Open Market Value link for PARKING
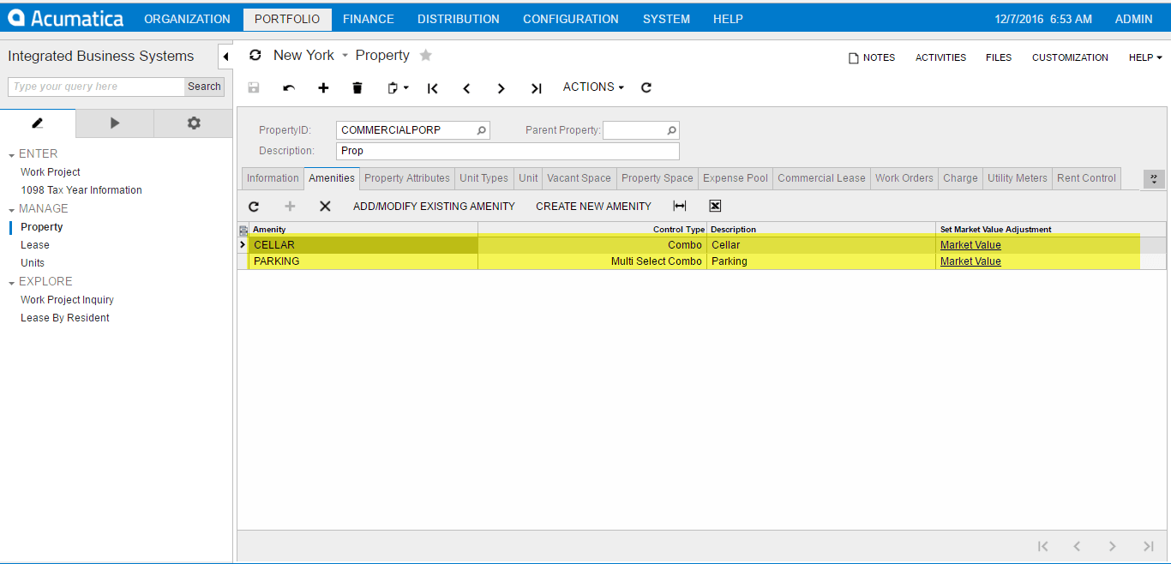This screenshot has height=564, width=1171. 970,261
